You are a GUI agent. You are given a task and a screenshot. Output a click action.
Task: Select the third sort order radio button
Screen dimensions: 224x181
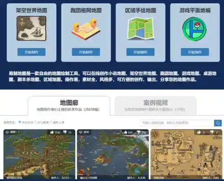coord(51,122)
